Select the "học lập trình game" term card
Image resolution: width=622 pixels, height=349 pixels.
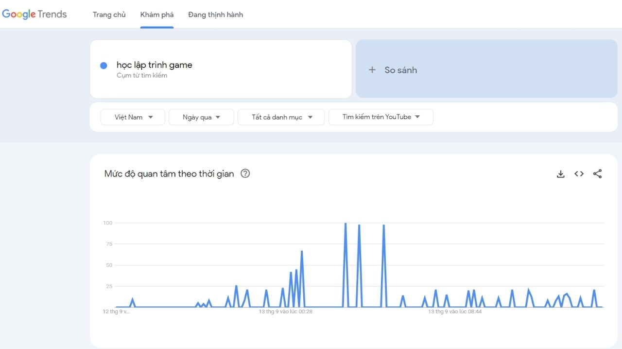(x=154, y=64)
